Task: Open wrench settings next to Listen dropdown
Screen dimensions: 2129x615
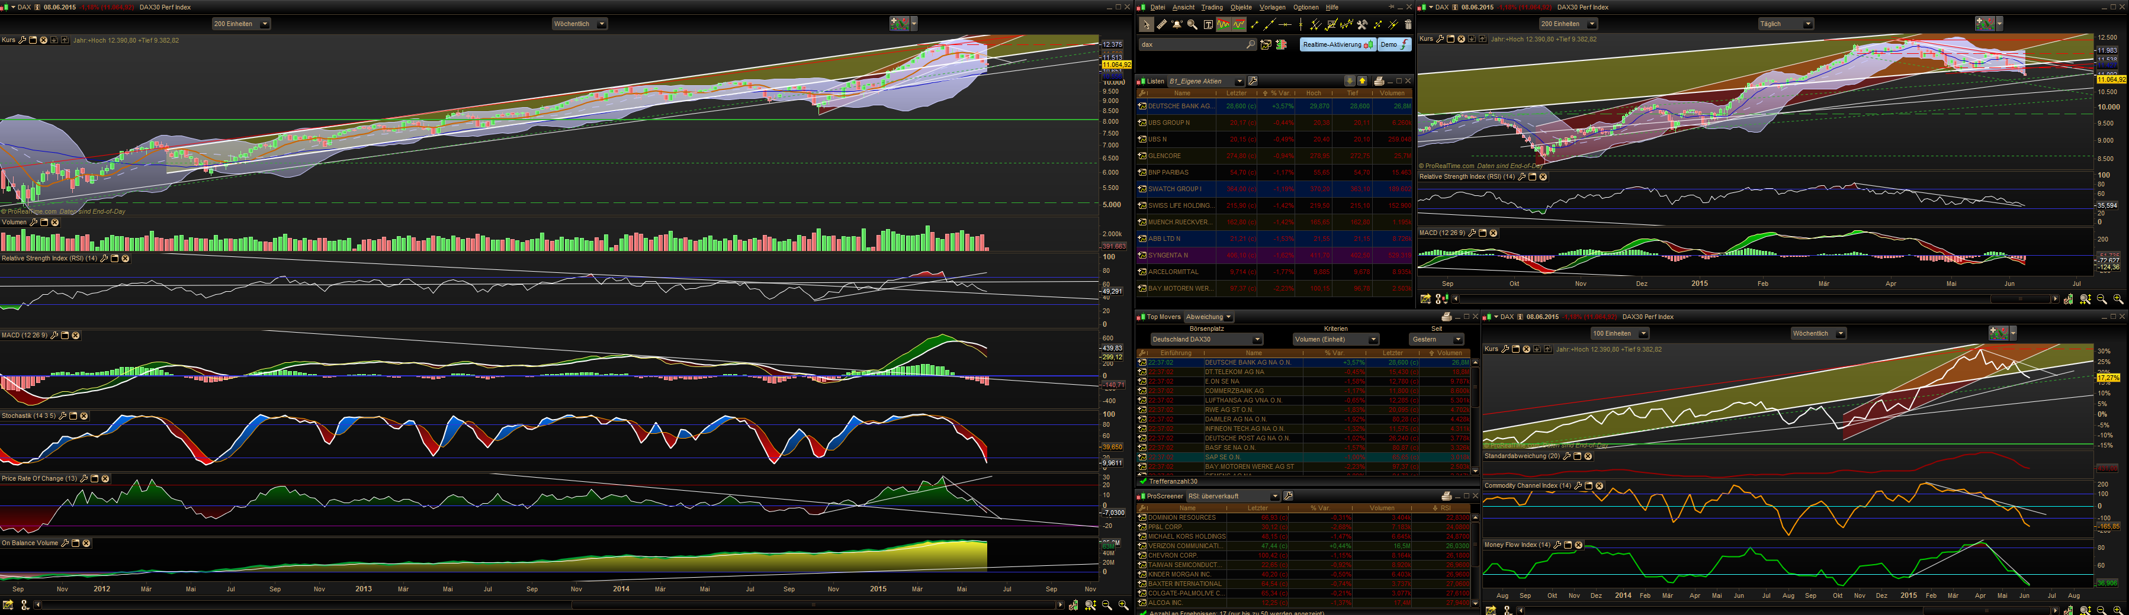Action: [x=1253, y=81]
